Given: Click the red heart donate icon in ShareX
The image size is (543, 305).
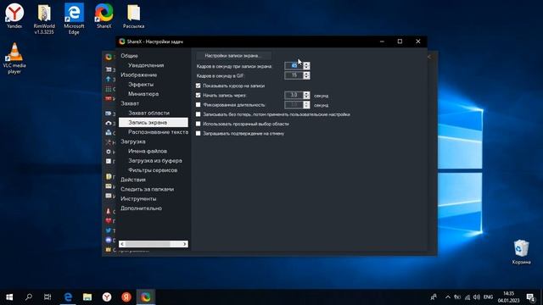Looking at the screenshot, I should tap(109, 220).
